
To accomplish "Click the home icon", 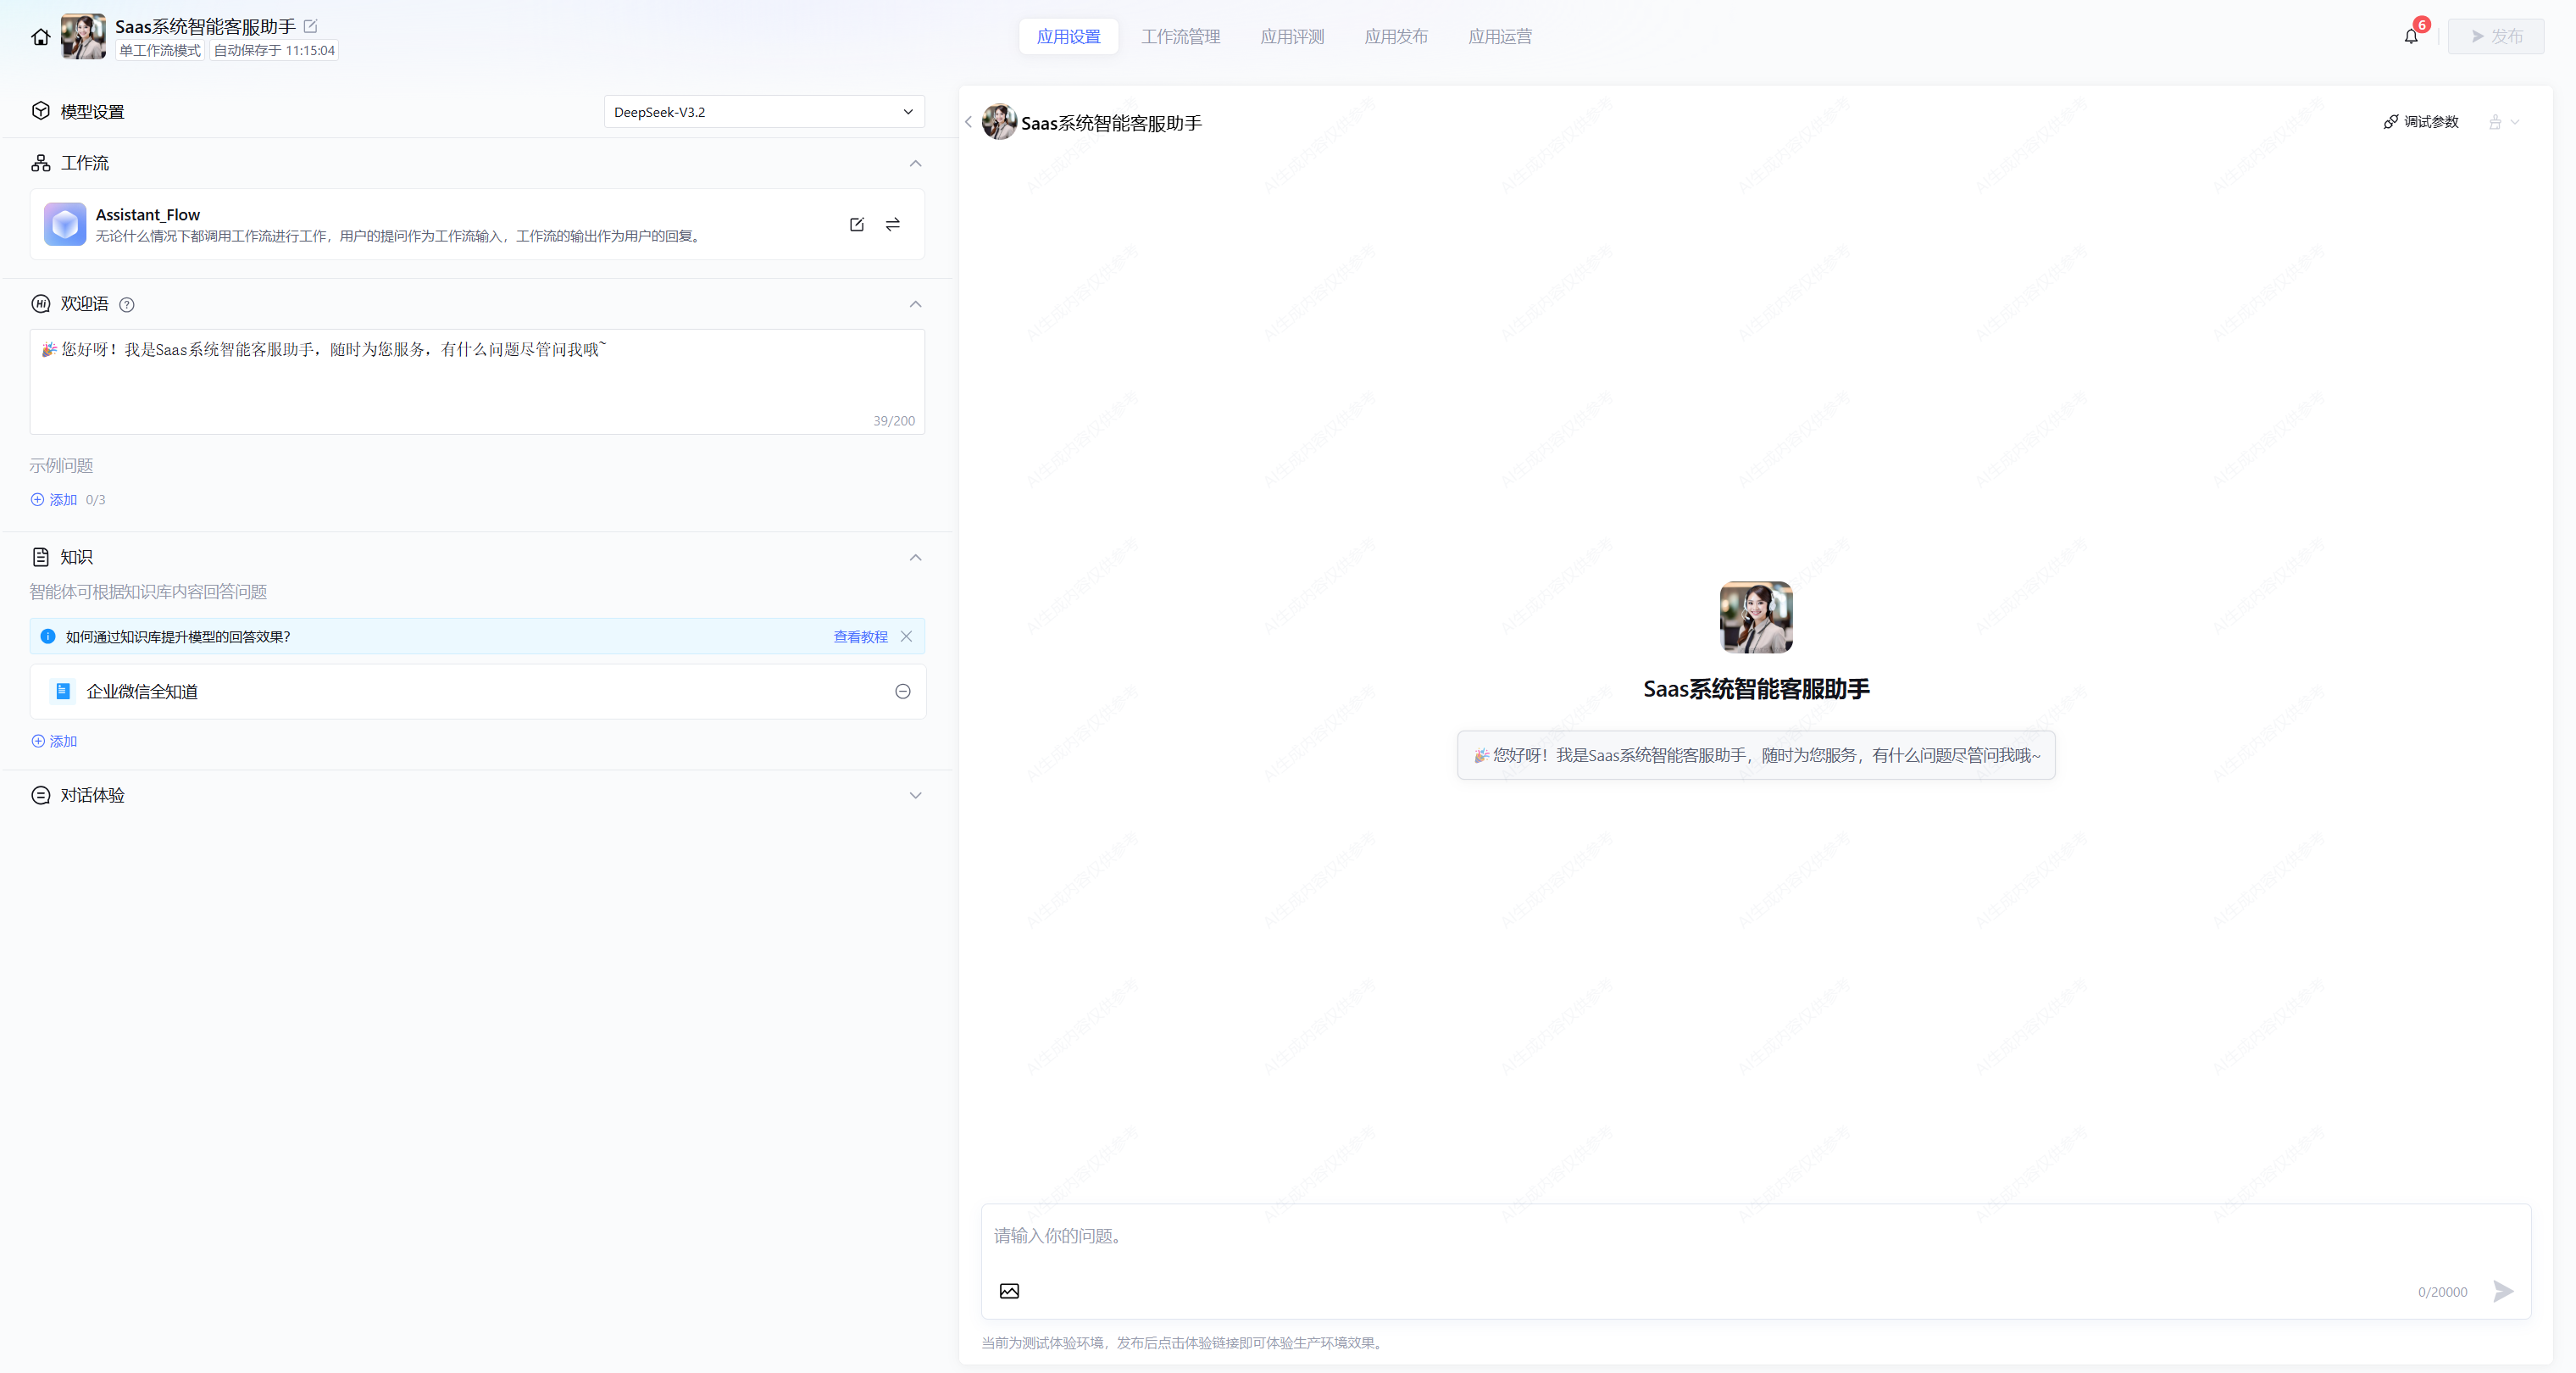I will 40,37.
